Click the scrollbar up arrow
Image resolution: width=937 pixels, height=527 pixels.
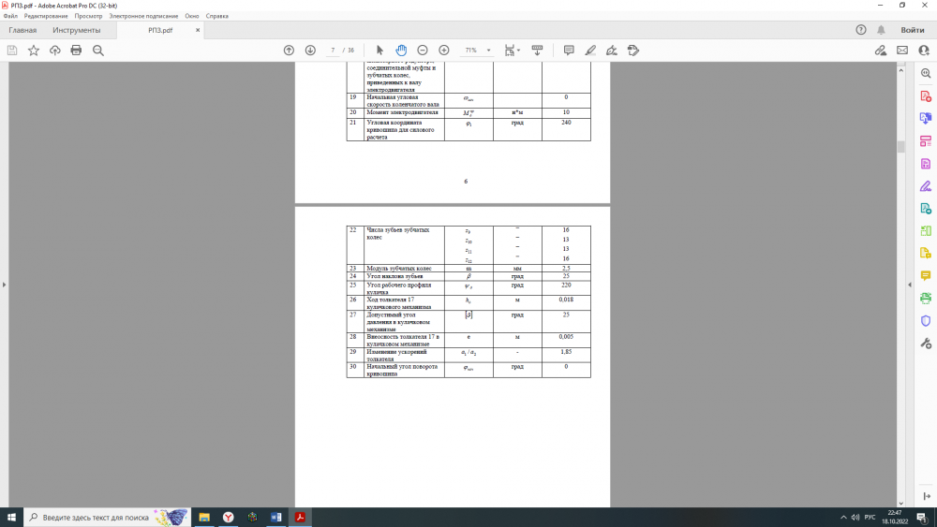[901, 70]
